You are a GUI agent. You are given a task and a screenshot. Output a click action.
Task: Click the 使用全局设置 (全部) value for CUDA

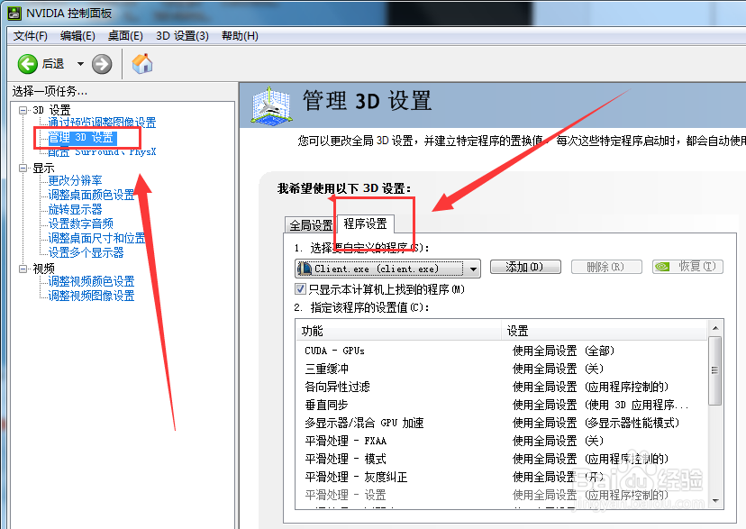tap(563, 351)
